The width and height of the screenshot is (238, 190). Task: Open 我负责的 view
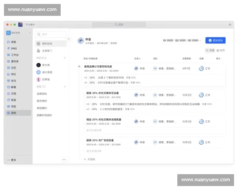42,101
